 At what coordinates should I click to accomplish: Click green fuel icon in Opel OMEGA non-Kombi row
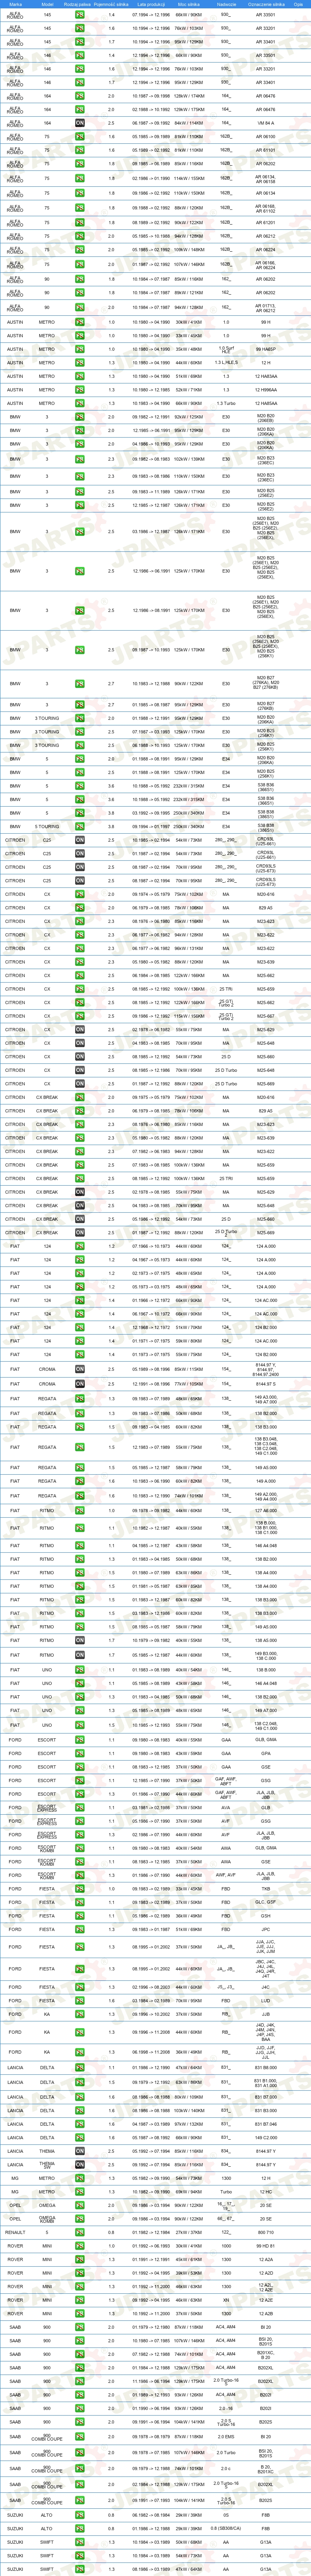[80, 2205]
